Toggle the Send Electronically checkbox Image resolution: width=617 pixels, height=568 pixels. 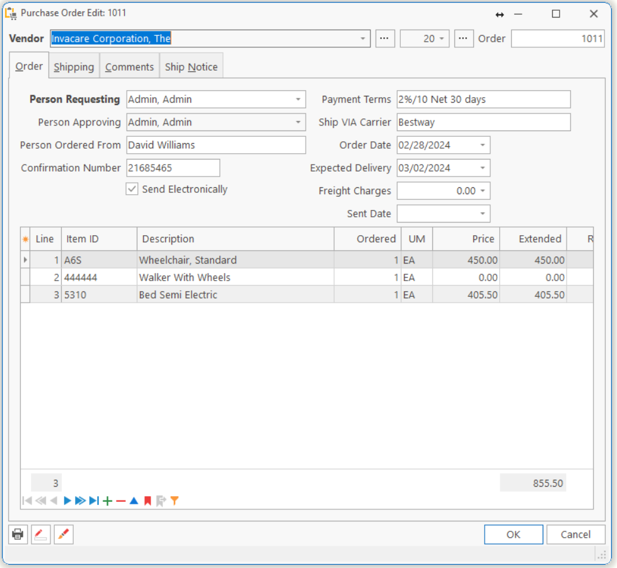[x=132, y=189]
